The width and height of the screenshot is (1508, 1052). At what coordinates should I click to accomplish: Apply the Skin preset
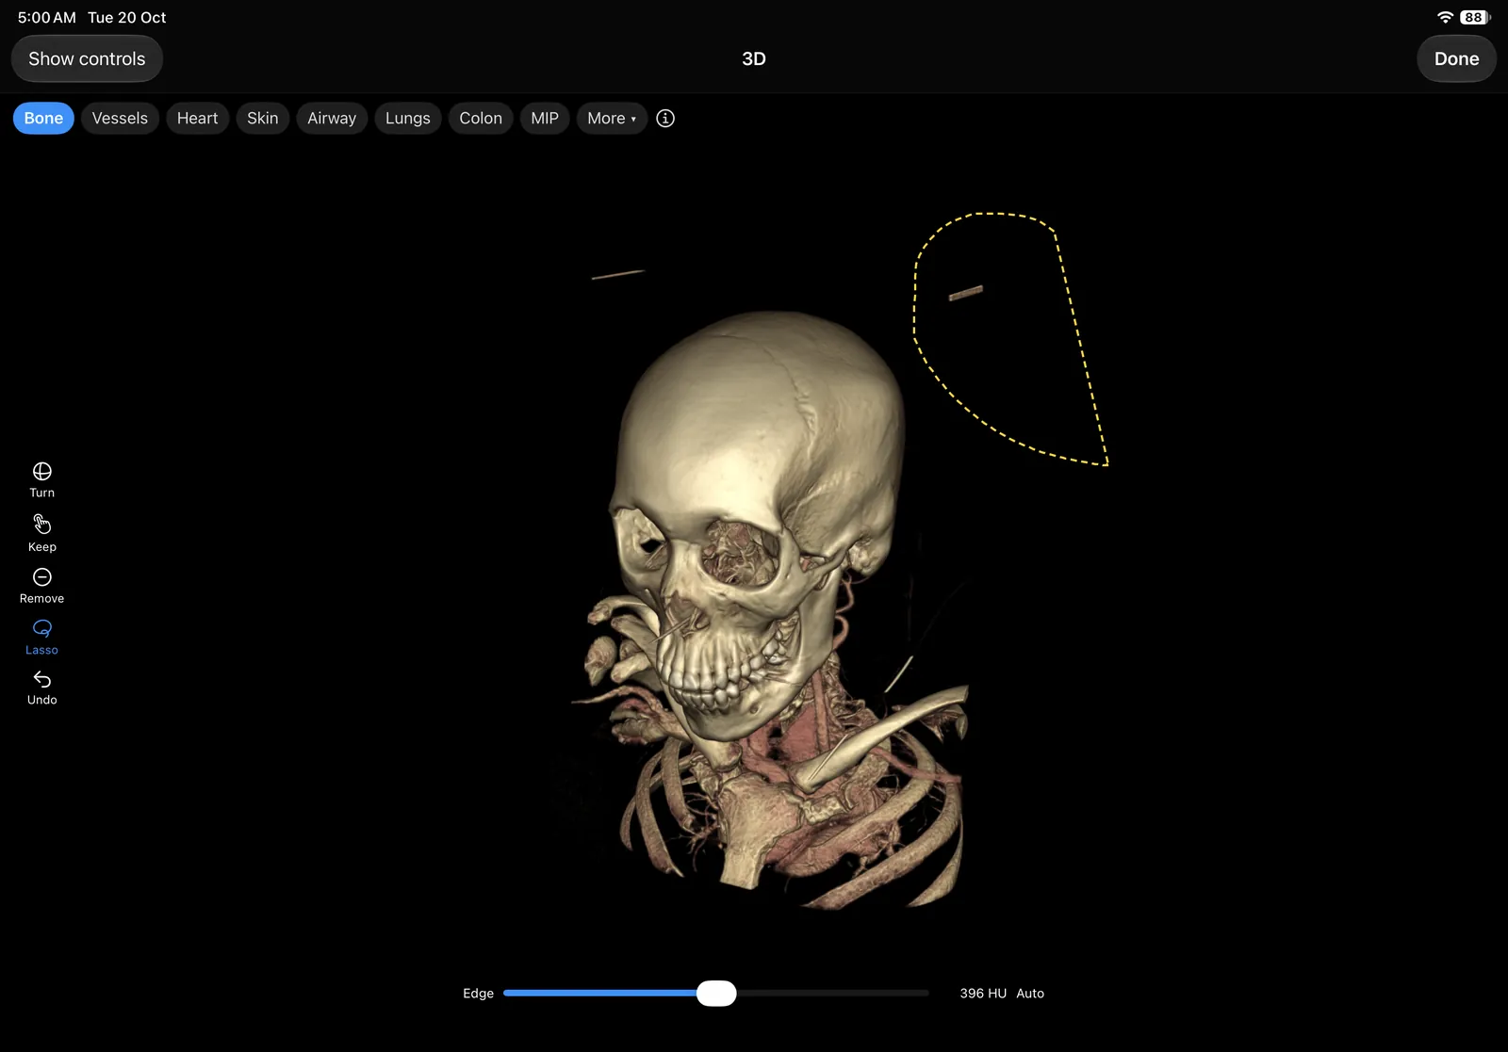coord(262,118)
